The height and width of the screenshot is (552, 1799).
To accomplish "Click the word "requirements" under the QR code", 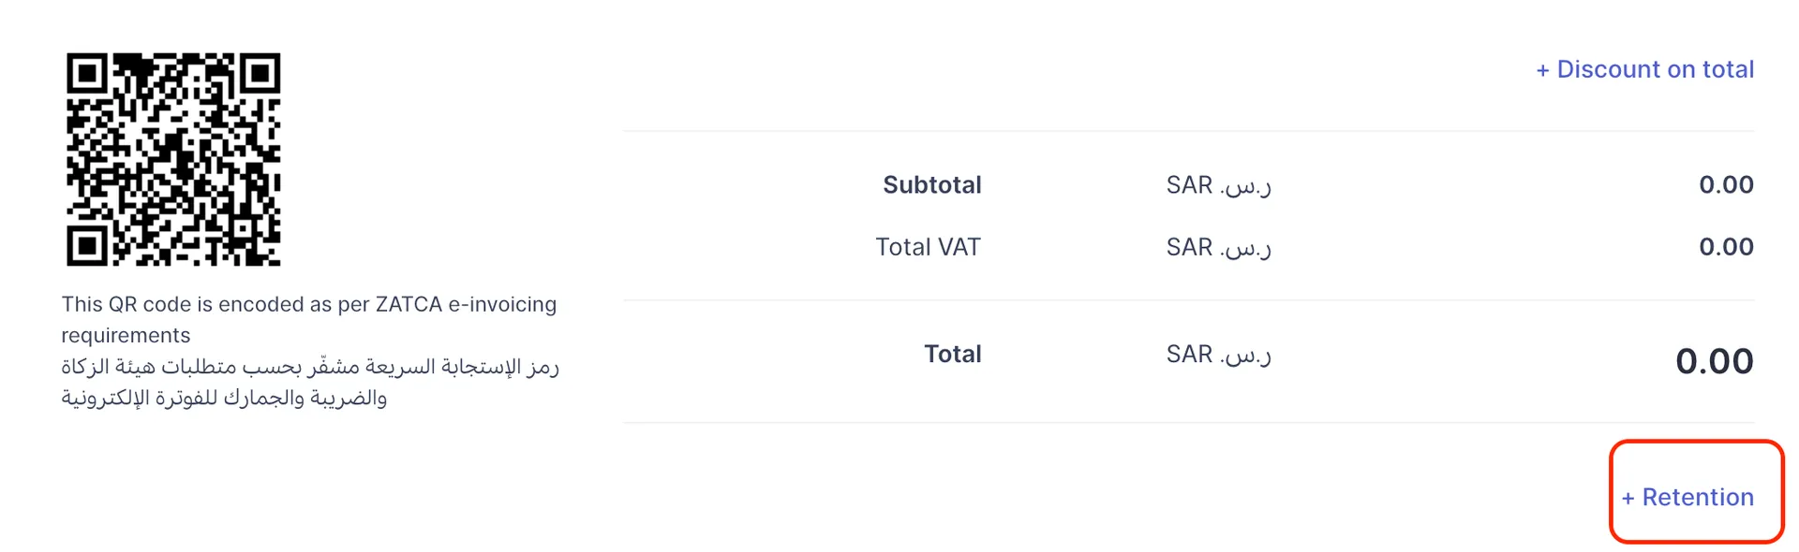I will (x=126, y=335).
